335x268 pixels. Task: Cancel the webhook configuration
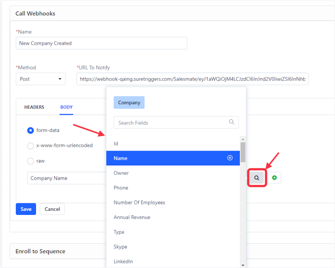point(52,209)
